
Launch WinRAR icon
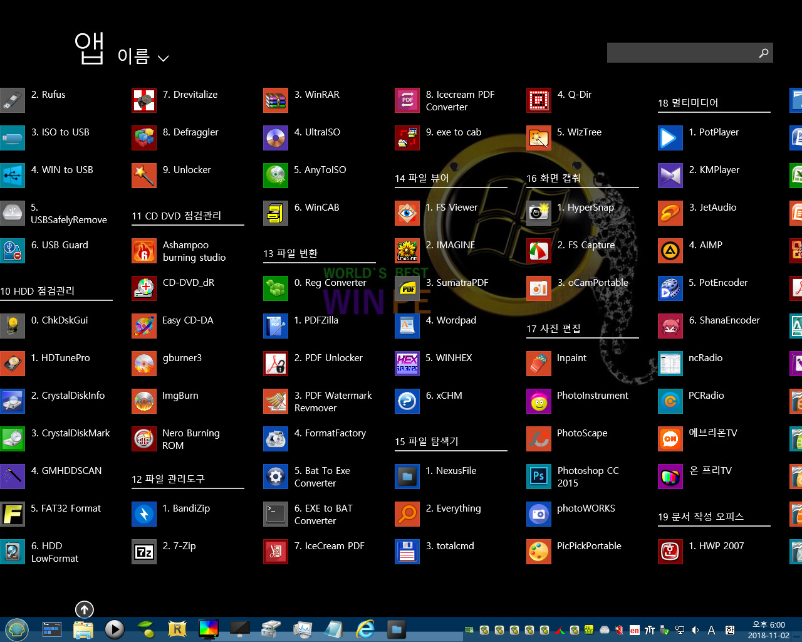pyautogui.click(x=276, y=100)
